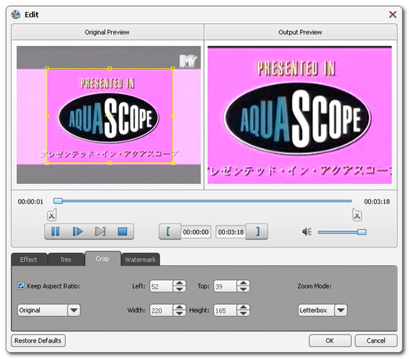Increase the Width crop value
Image resolution: width=409 pixels, height=359 pixels.
coord(179,307)
